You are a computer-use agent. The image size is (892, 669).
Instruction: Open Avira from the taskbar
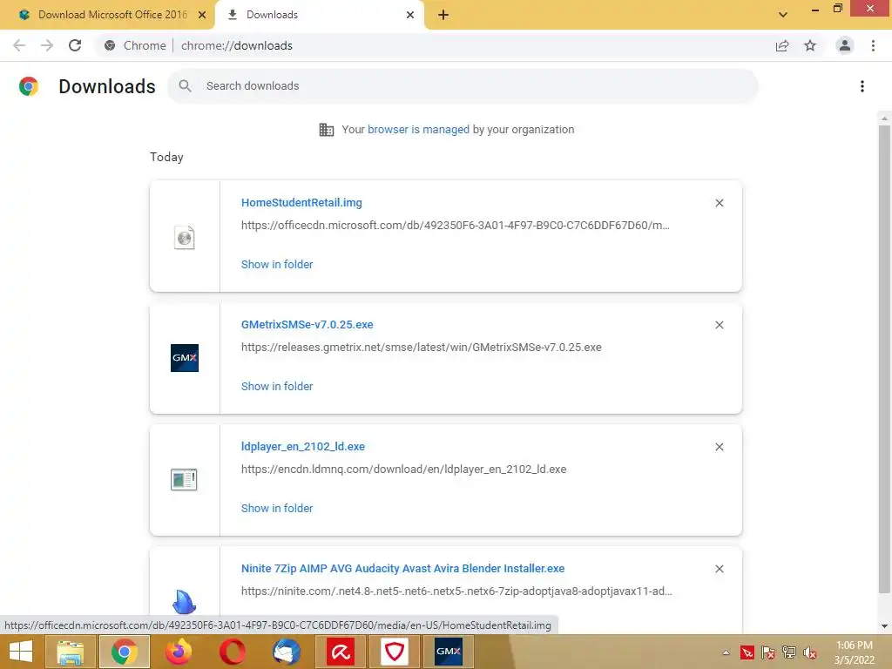click(341, 652)
